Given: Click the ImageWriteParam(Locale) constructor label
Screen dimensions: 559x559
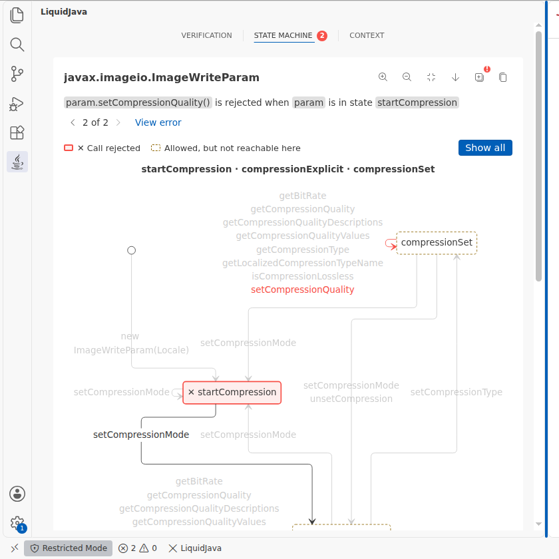Looking at the screenshot, I should [x=131, y=350].
